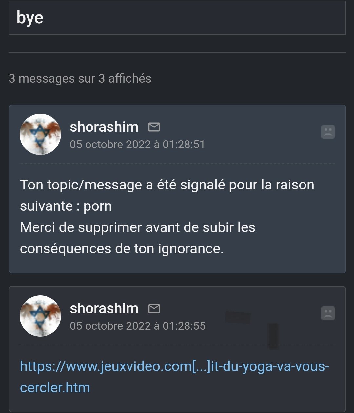Click the "3 messages sur 3 affichés" counter
Viewport: 354px width, 413px height.
80,79
